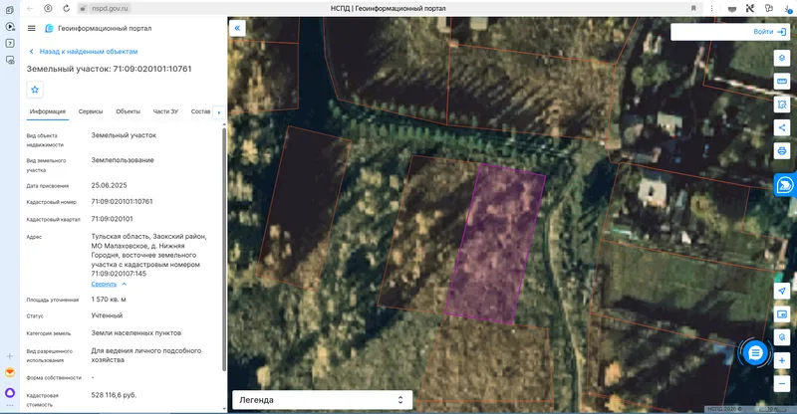Screen dimensions: 797x414
Task: Show more tabs with right arrow
Action: pyautogui.click(x=219, y=112)
